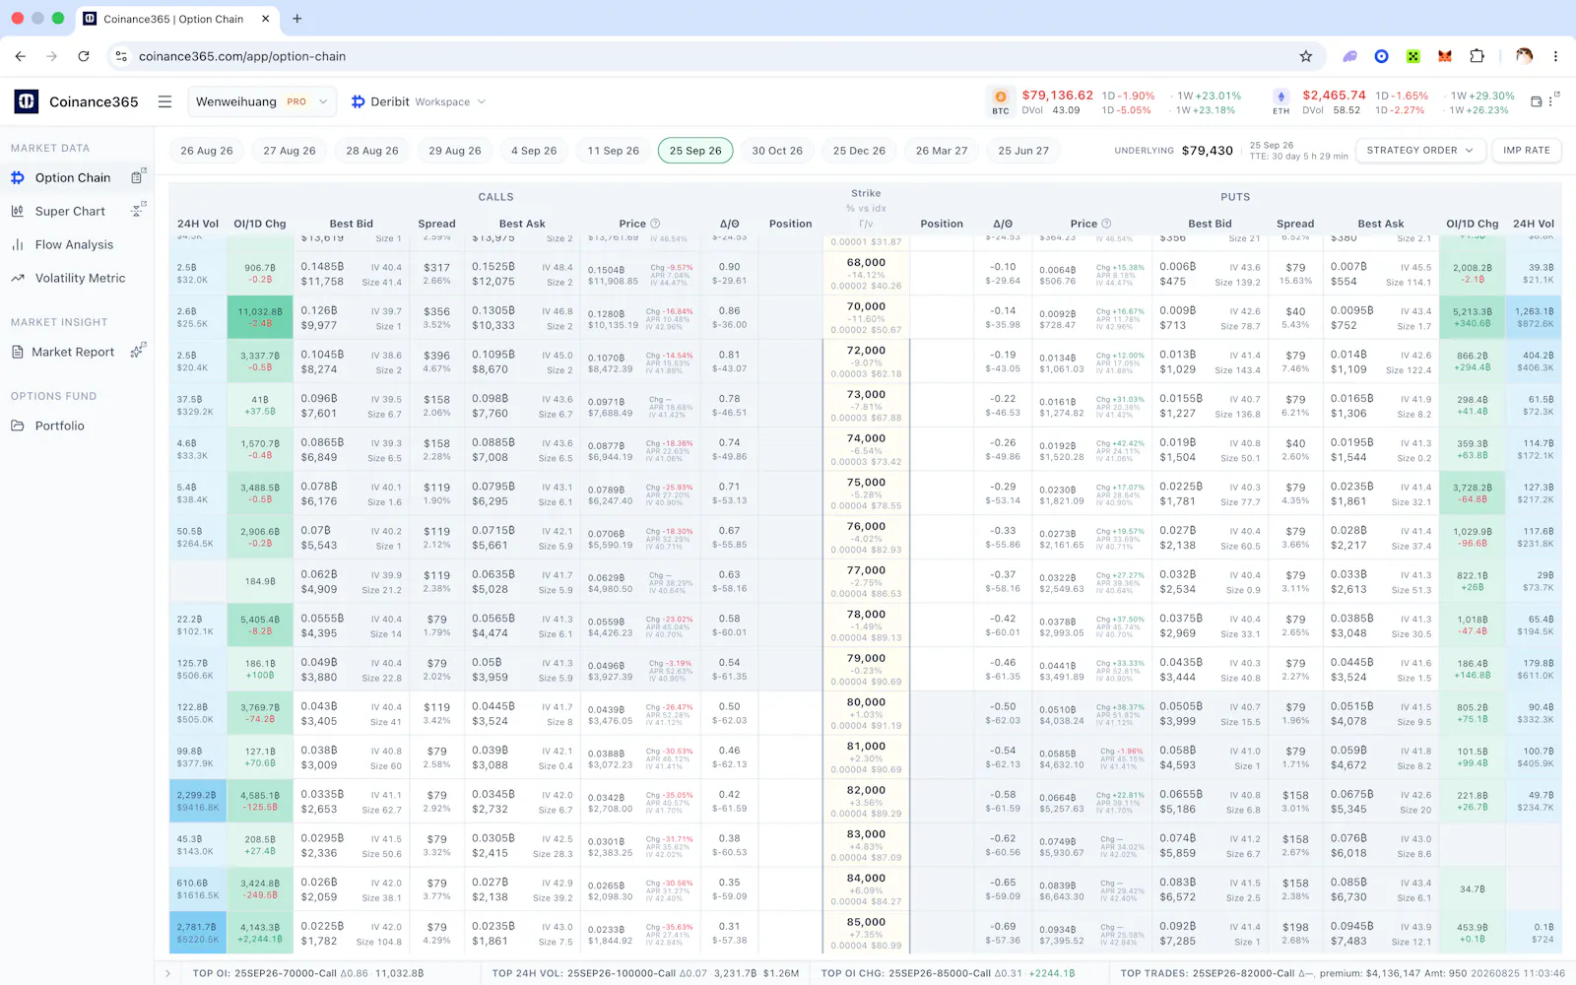This screenshot has height=985, width=1576.
Task: Open Option Chain pop-out clipboard icon
Action: [138, 177]
